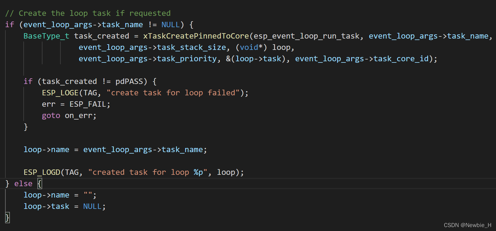Viewport: 496px width, 231px height.
Task: Click the final highlighted closing brace
Action: point(7,218)
